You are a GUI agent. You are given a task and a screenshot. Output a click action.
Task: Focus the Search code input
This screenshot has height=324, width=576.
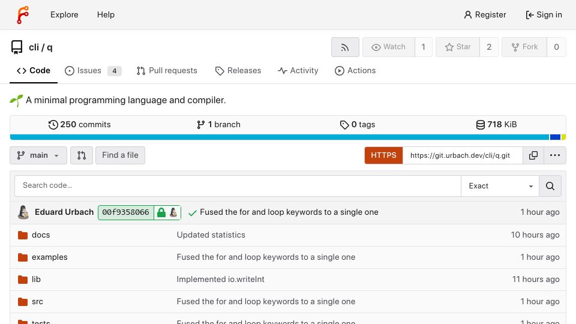point(238,186)
